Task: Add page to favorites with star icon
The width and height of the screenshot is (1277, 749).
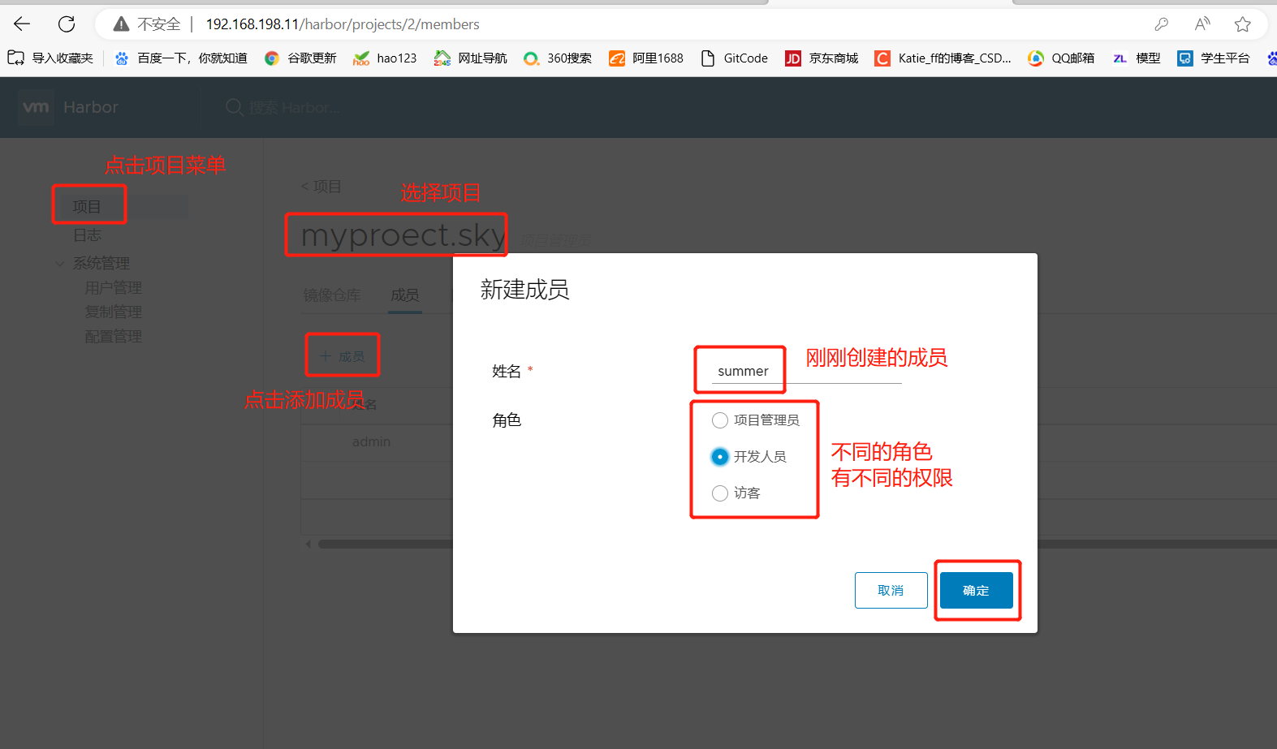Action: coord(1242,24)
